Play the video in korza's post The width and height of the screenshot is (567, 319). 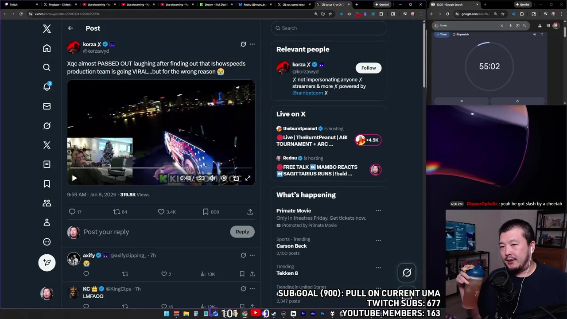click(x=74, y=178)
